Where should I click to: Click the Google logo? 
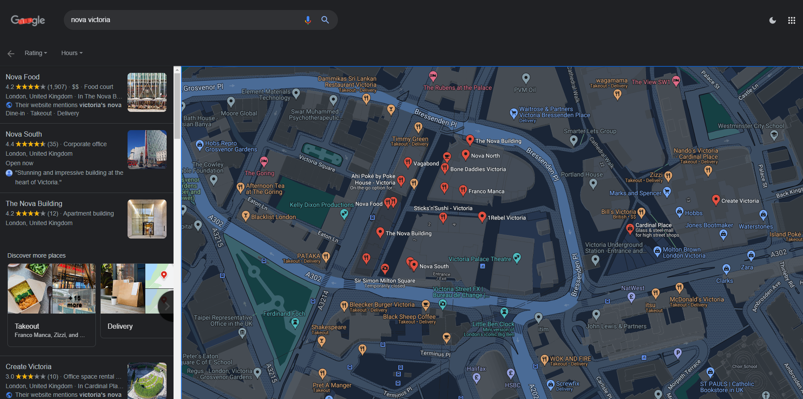pos(28,20)
